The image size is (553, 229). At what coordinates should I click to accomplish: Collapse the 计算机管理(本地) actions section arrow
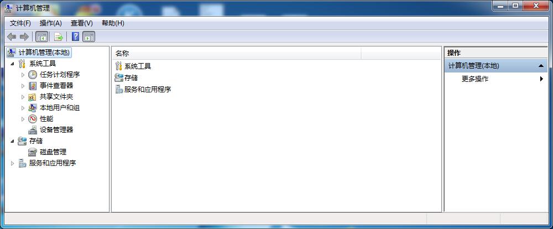(x=541, y=66)
